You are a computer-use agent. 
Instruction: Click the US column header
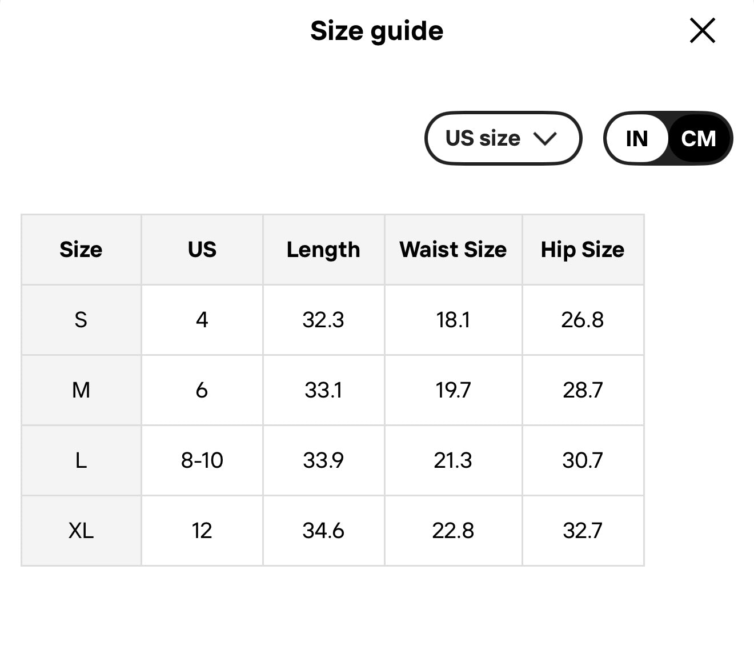tap(202, 250)
